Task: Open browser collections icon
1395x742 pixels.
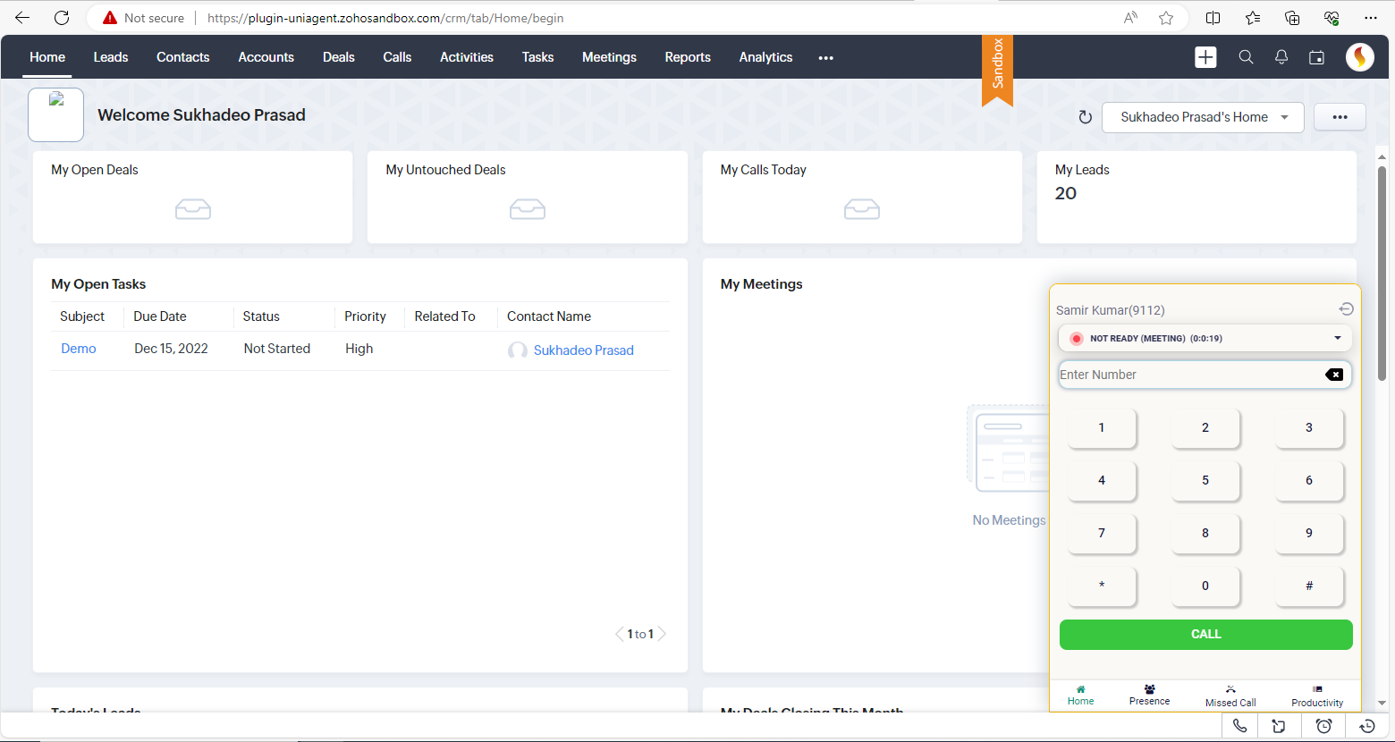Action: (1292, 18)
